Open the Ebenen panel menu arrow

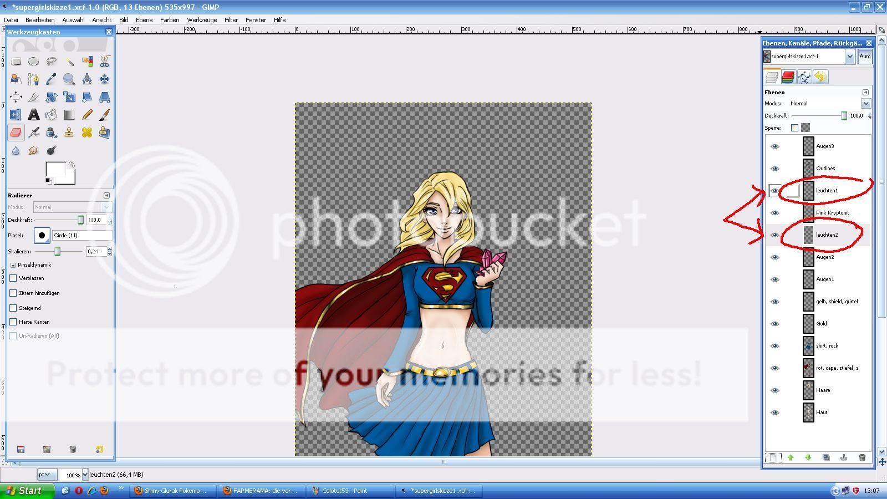pos(865,92)
